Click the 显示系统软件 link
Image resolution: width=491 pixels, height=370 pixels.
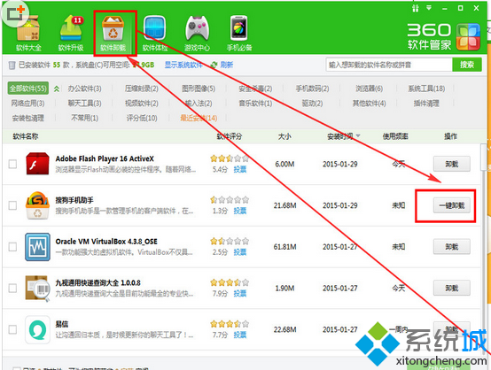point(183,65)
